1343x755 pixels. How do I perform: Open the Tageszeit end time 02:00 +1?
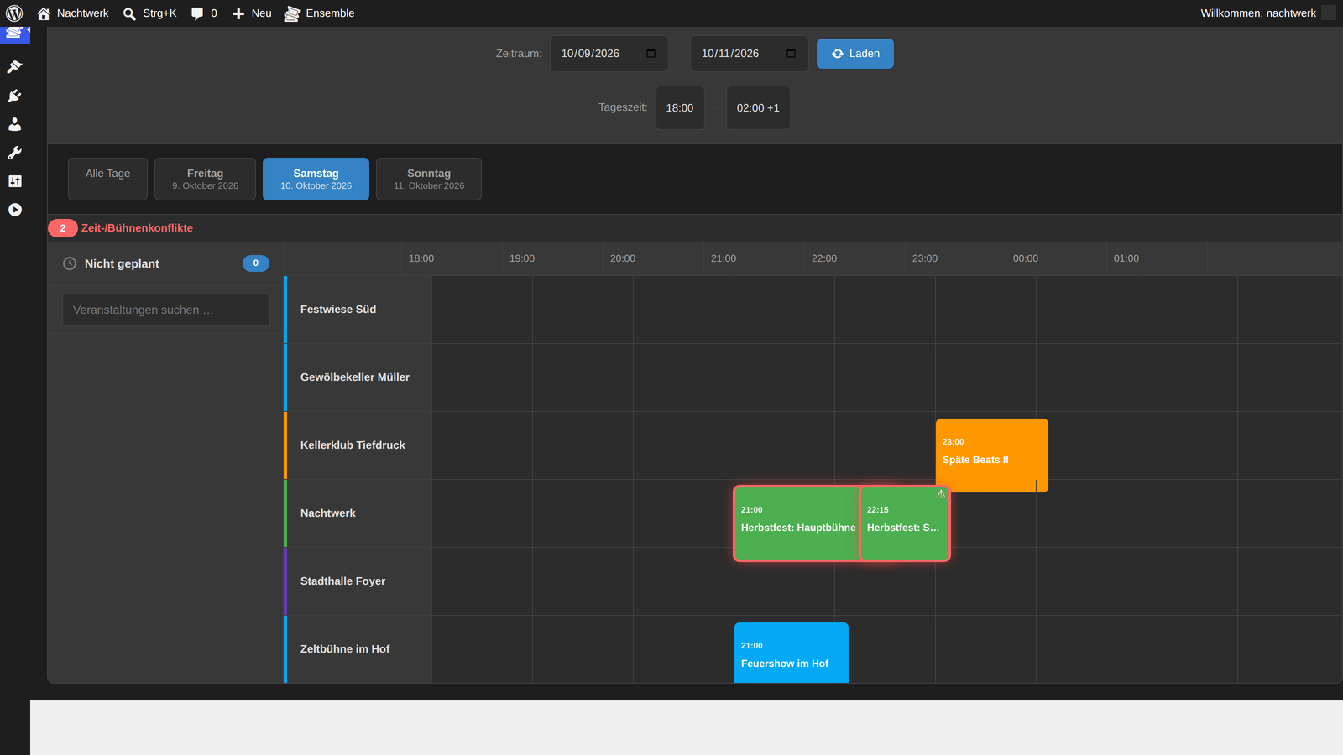(758, 107)
